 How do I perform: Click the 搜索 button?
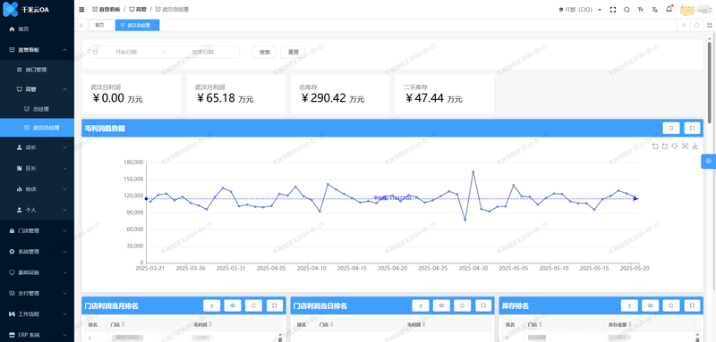264,53
